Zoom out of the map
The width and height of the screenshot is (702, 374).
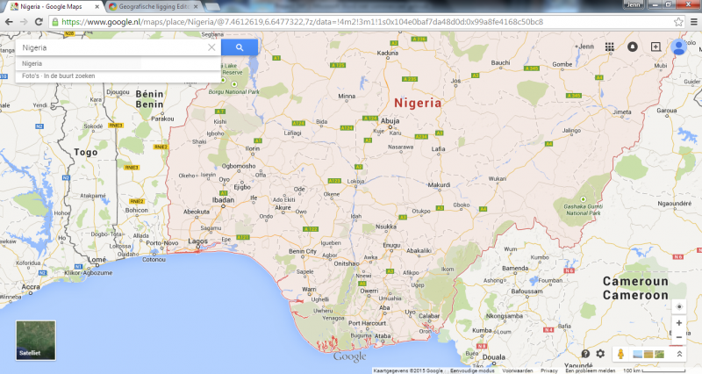click(679, 337)
